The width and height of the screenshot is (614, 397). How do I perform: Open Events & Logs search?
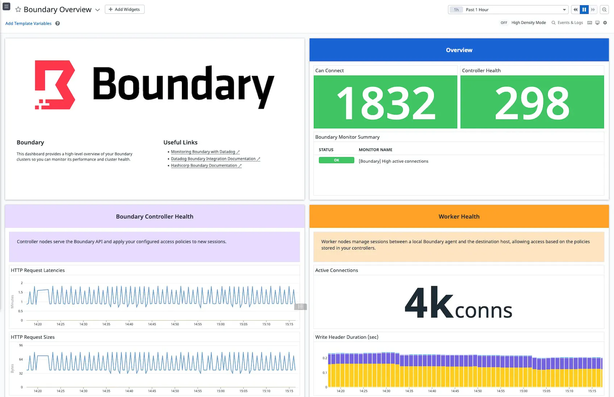pos(567,23)
